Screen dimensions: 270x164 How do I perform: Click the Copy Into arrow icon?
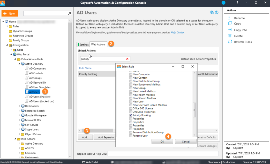(x=230, y=30)
